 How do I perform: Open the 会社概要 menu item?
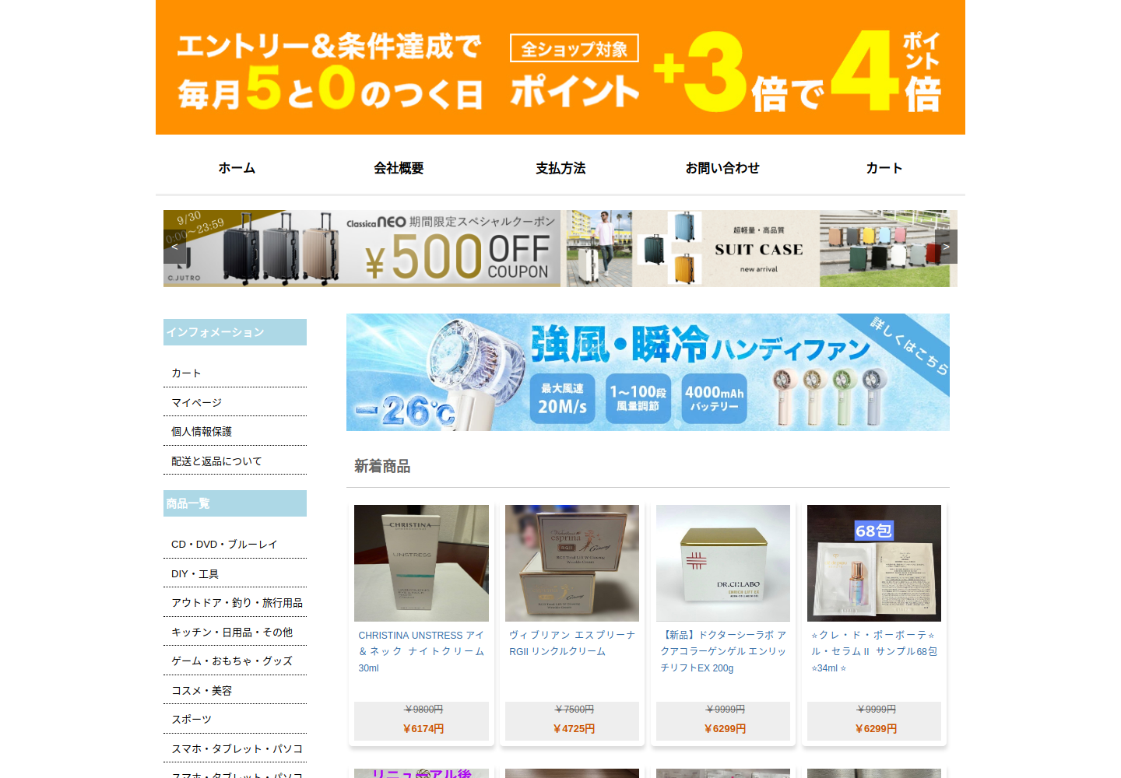click(399, 168)
